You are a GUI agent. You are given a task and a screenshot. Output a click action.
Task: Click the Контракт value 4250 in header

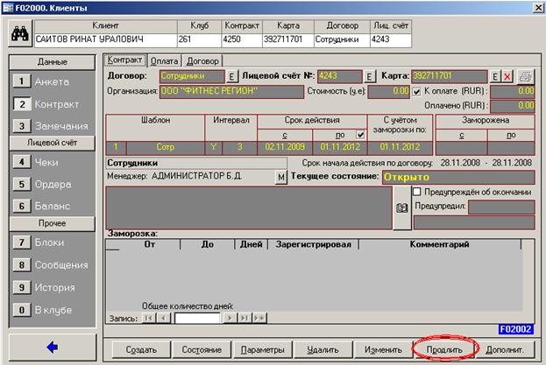242,39
